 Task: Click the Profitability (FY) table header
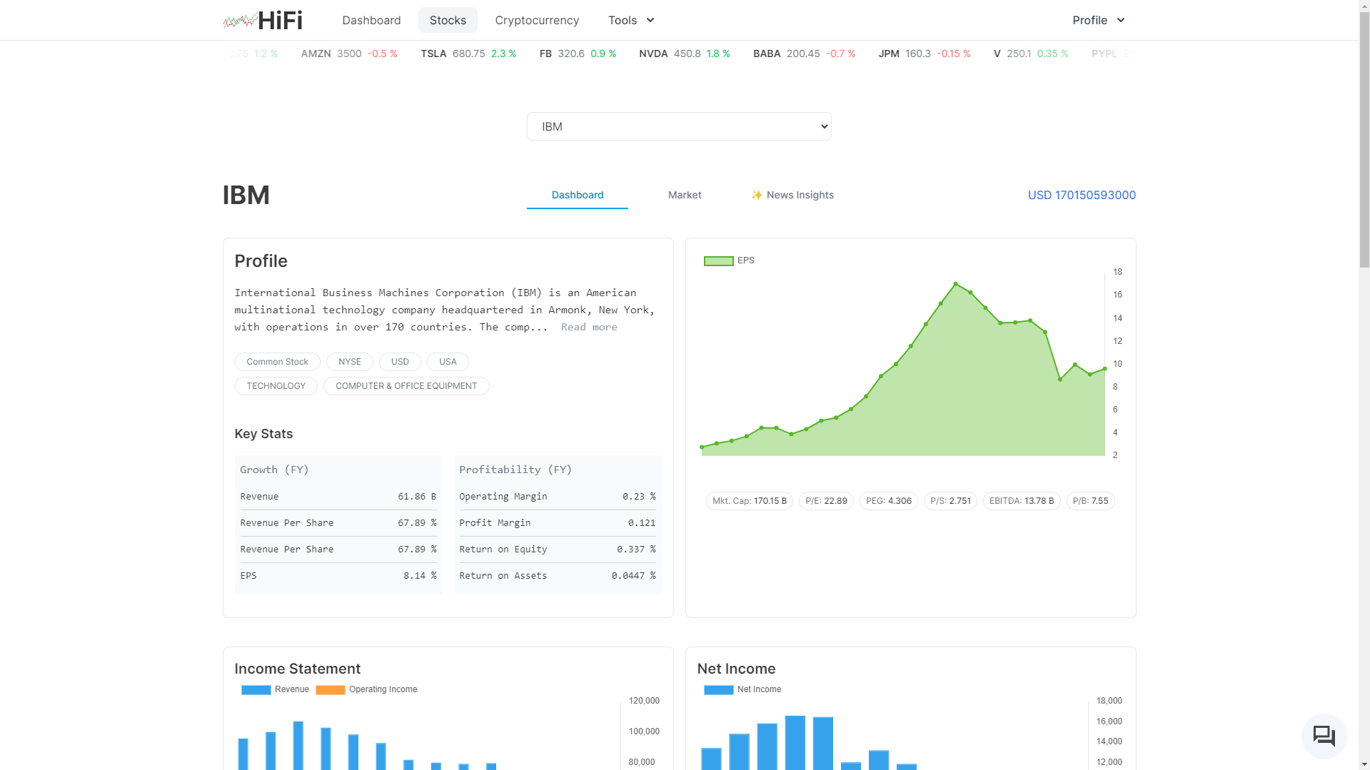pos(515,470)
